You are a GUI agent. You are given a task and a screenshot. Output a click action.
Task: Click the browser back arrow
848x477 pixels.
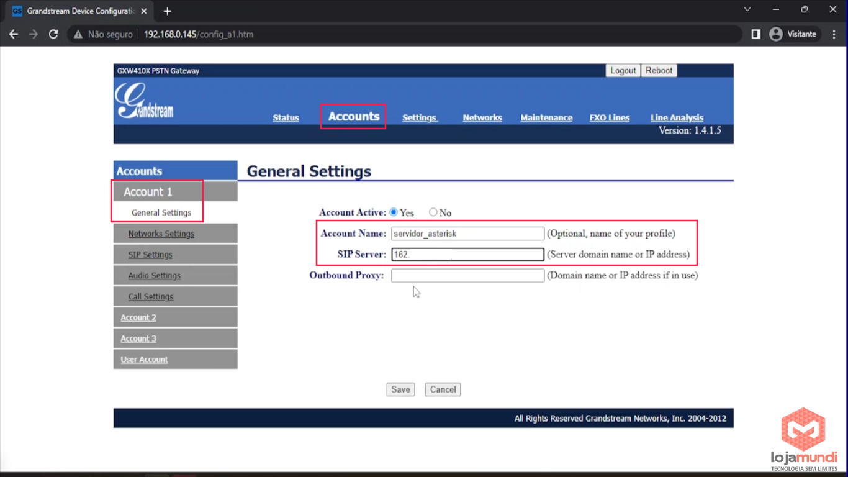click(14, 34)
